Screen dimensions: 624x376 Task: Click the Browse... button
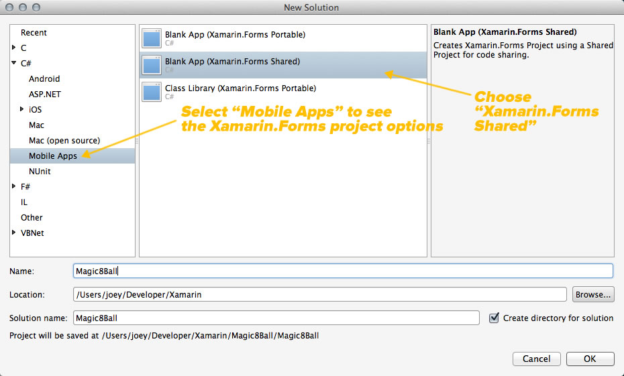point(593,294)
